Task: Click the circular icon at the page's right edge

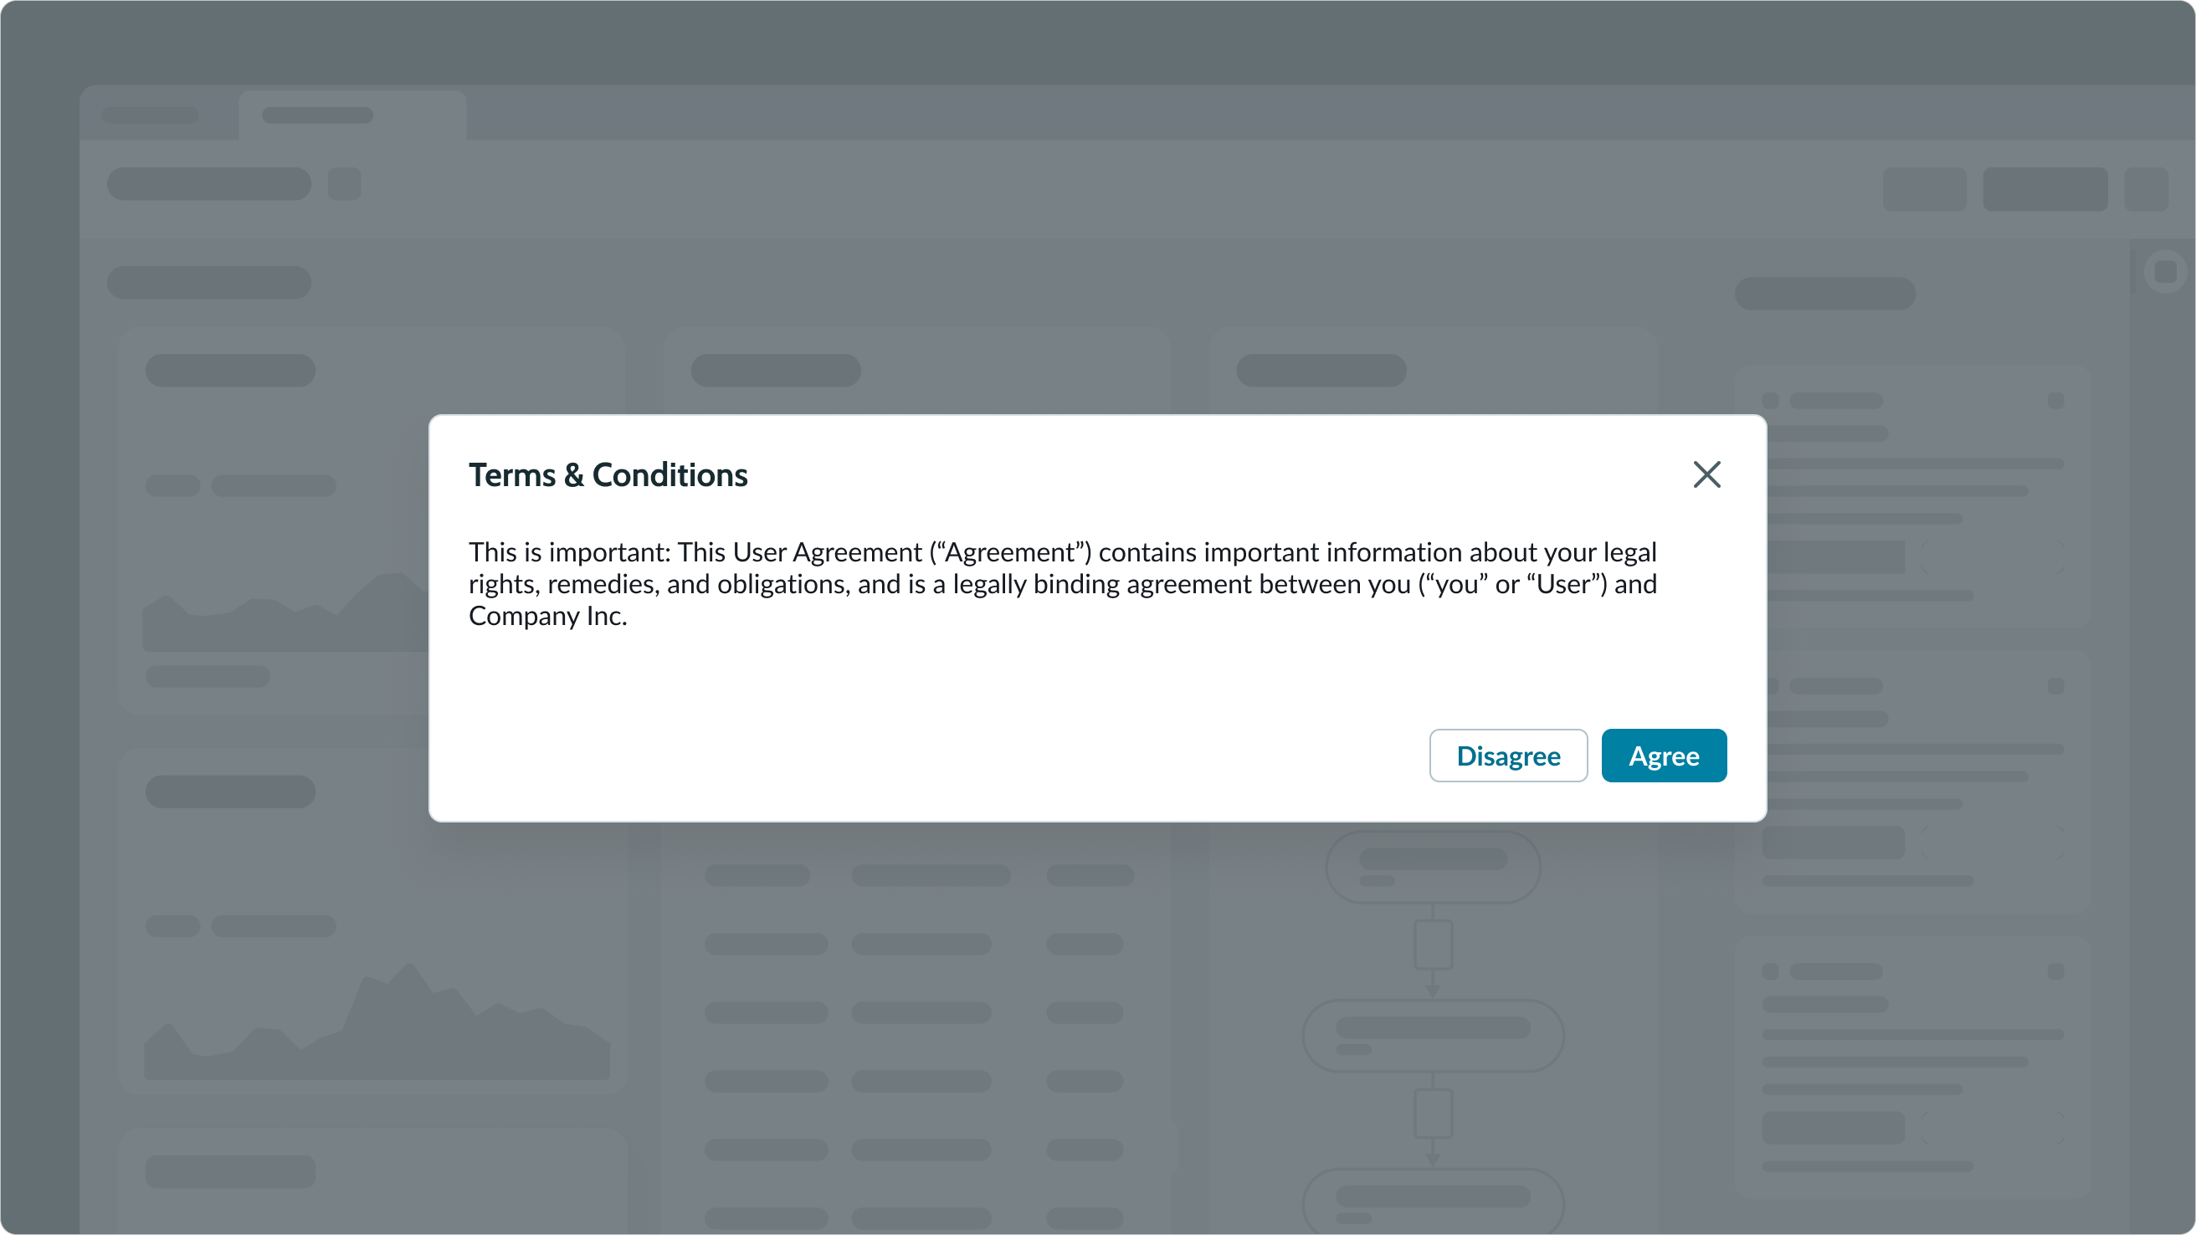Action: click(x=2165, y=272)
